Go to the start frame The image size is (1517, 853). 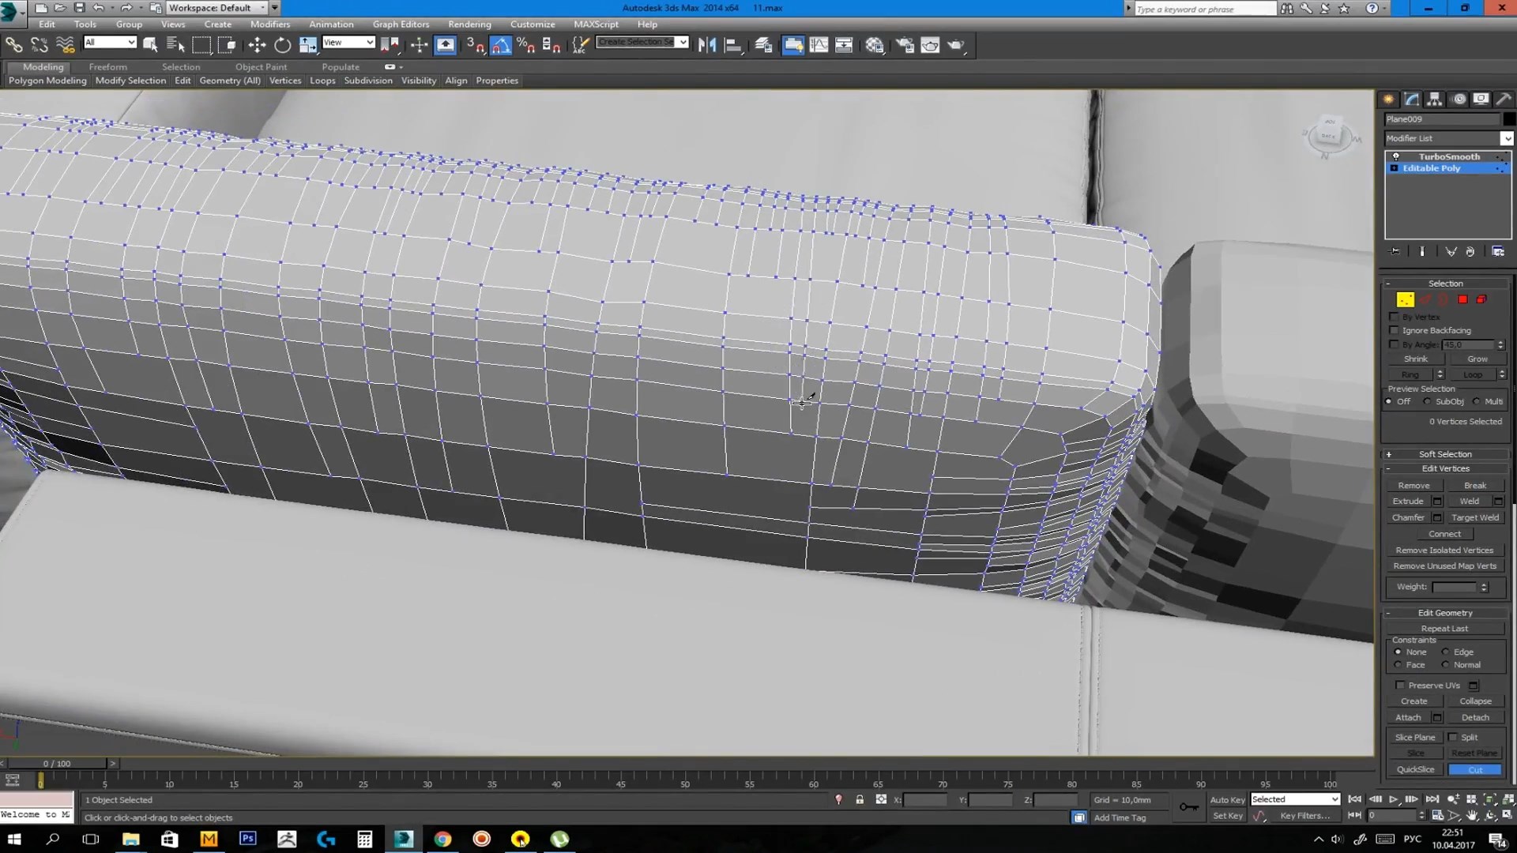[x=1354, y=799]
